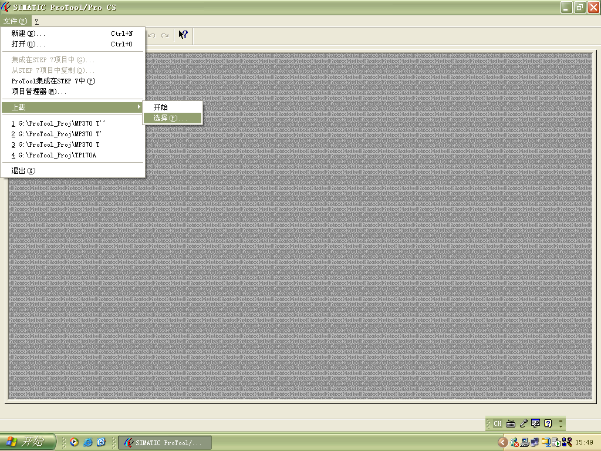Open 项目管理器 project manager entry

(39, 92)
